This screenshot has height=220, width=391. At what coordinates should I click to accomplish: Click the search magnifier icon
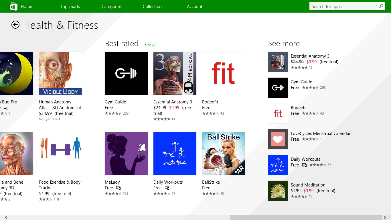click(x=381, y=6)
